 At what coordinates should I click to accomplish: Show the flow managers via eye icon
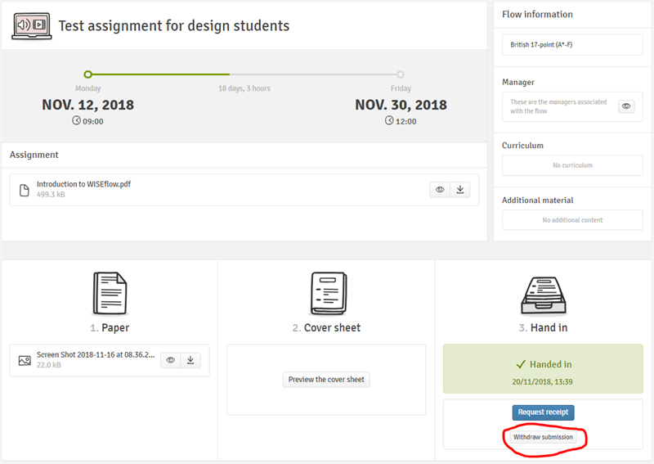(x=626, y=106)
